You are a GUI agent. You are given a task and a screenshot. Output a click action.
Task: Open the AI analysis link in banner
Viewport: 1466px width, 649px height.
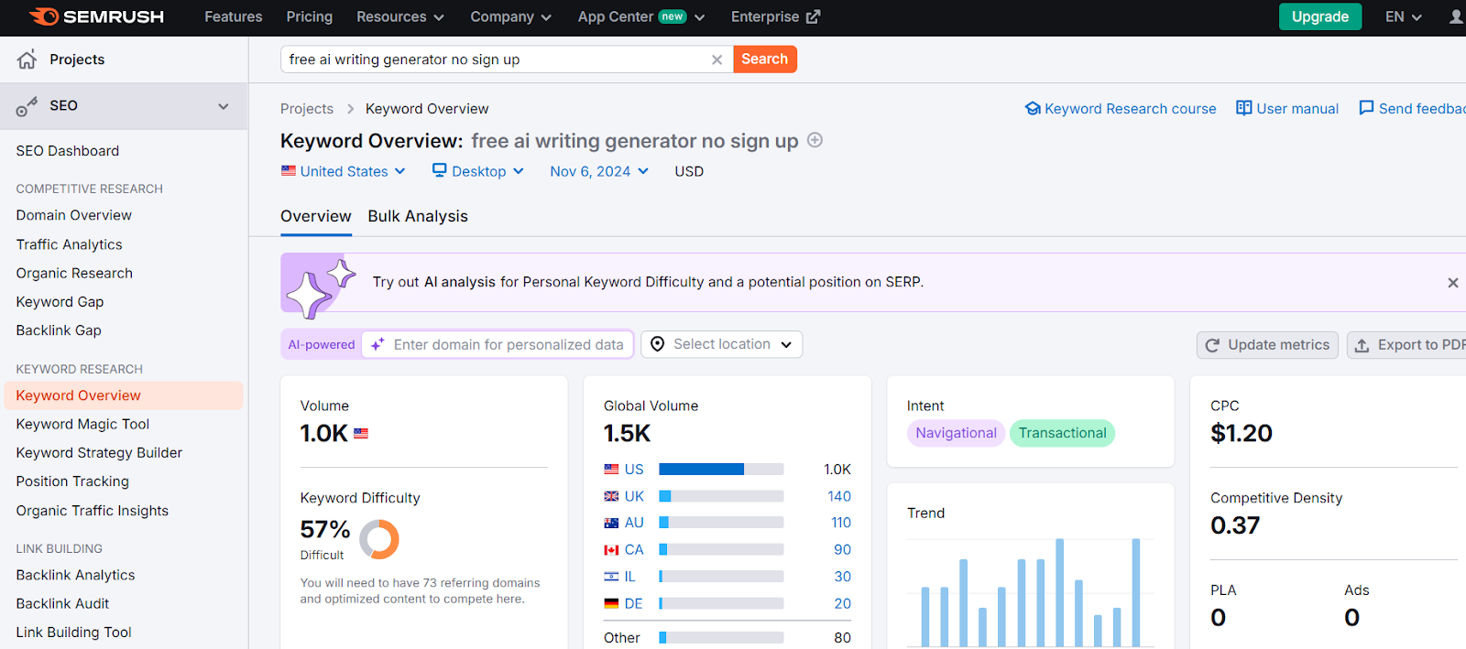click(460, 282)
